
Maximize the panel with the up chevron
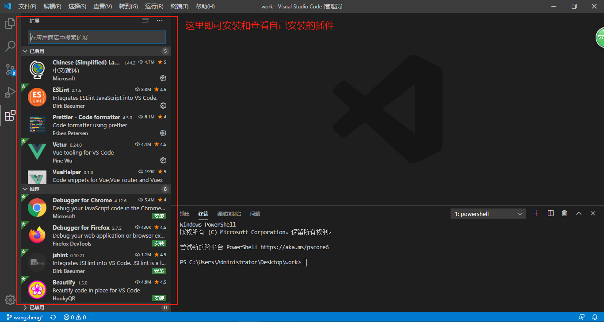tap(578, 213)
